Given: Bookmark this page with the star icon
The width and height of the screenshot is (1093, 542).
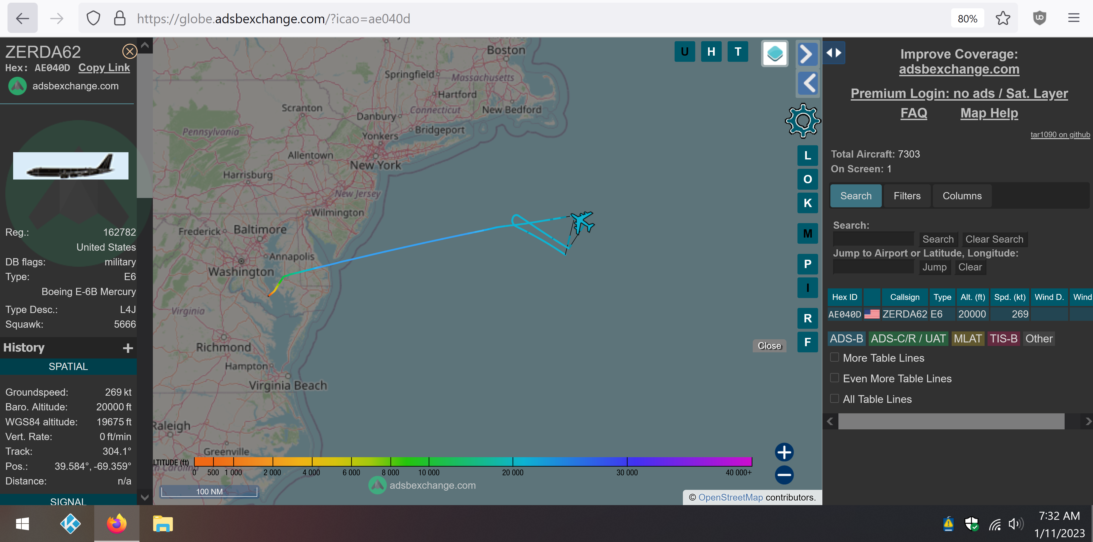Looking at the screenshot, I should (1003, 18).
